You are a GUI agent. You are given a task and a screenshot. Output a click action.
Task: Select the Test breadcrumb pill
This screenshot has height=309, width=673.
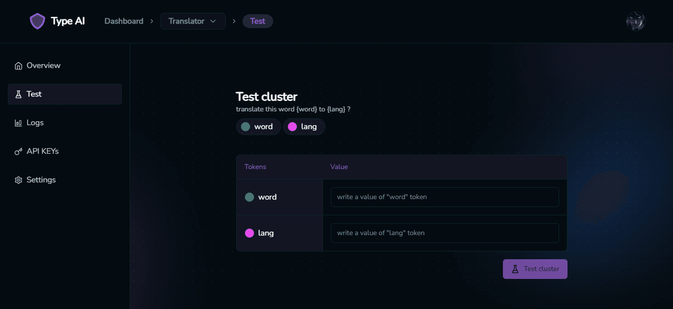click(258, 21)
